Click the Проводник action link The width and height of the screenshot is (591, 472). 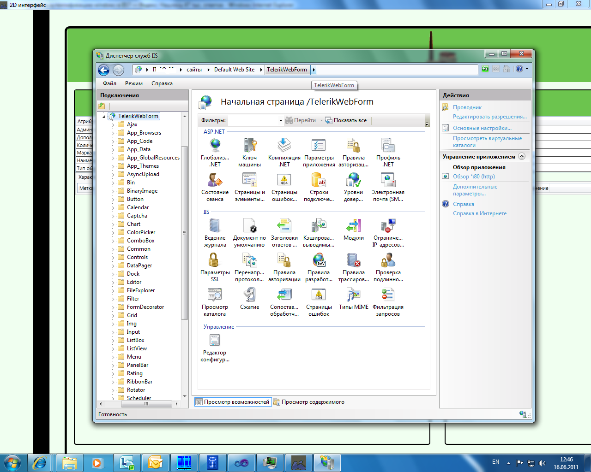(x=467, y=107)
